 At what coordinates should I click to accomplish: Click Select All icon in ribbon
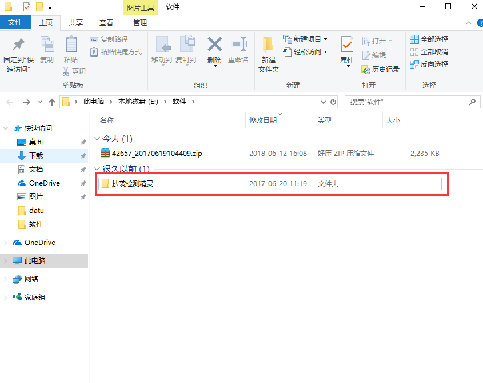pos(414,39)
